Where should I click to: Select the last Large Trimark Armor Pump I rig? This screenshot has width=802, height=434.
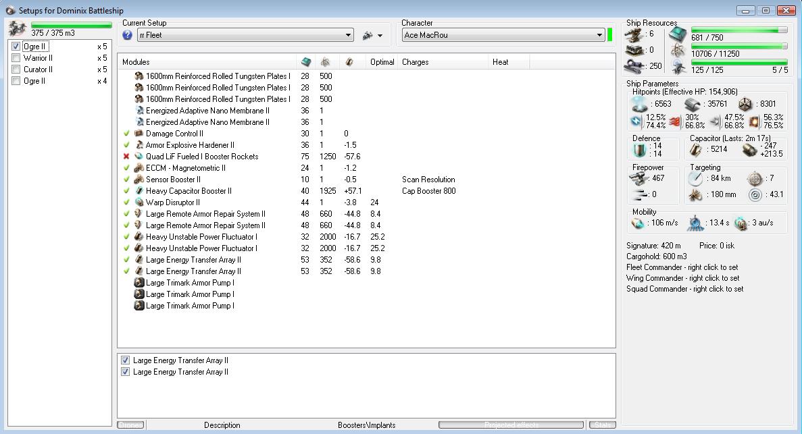(x=366, y=306)
